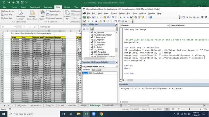Select the Categorized tab in Properties
This screenshot has width=209, height=117.
point(96,70)
